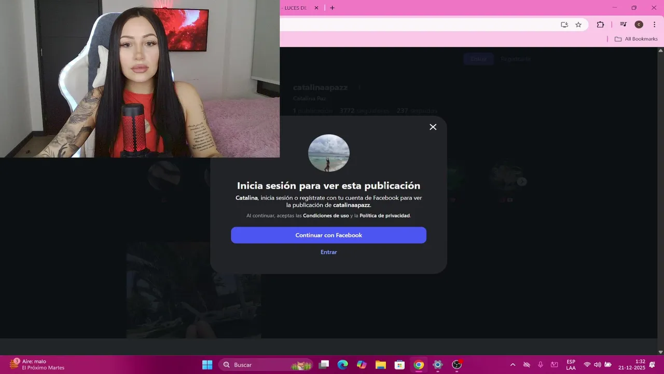Open the notifications bell icon
This screenshot has width=664, height=374.
653,365
